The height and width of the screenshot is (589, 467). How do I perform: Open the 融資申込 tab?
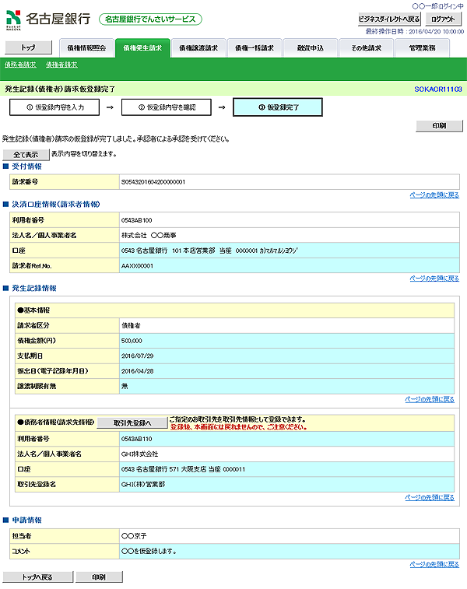click(x=311, y=48)
